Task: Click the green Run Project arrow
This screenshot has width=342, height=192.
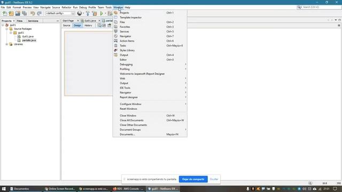Action: click(x=102, y=13)
